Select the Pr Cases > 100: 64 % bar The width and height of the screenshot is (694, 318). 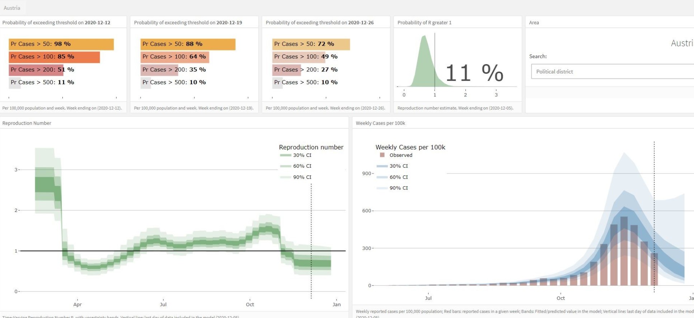click(x=174, y=57)
